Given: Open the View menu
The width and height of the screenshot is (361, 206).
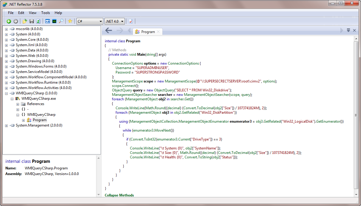Looking at the screenshot, I should point(33,13).
